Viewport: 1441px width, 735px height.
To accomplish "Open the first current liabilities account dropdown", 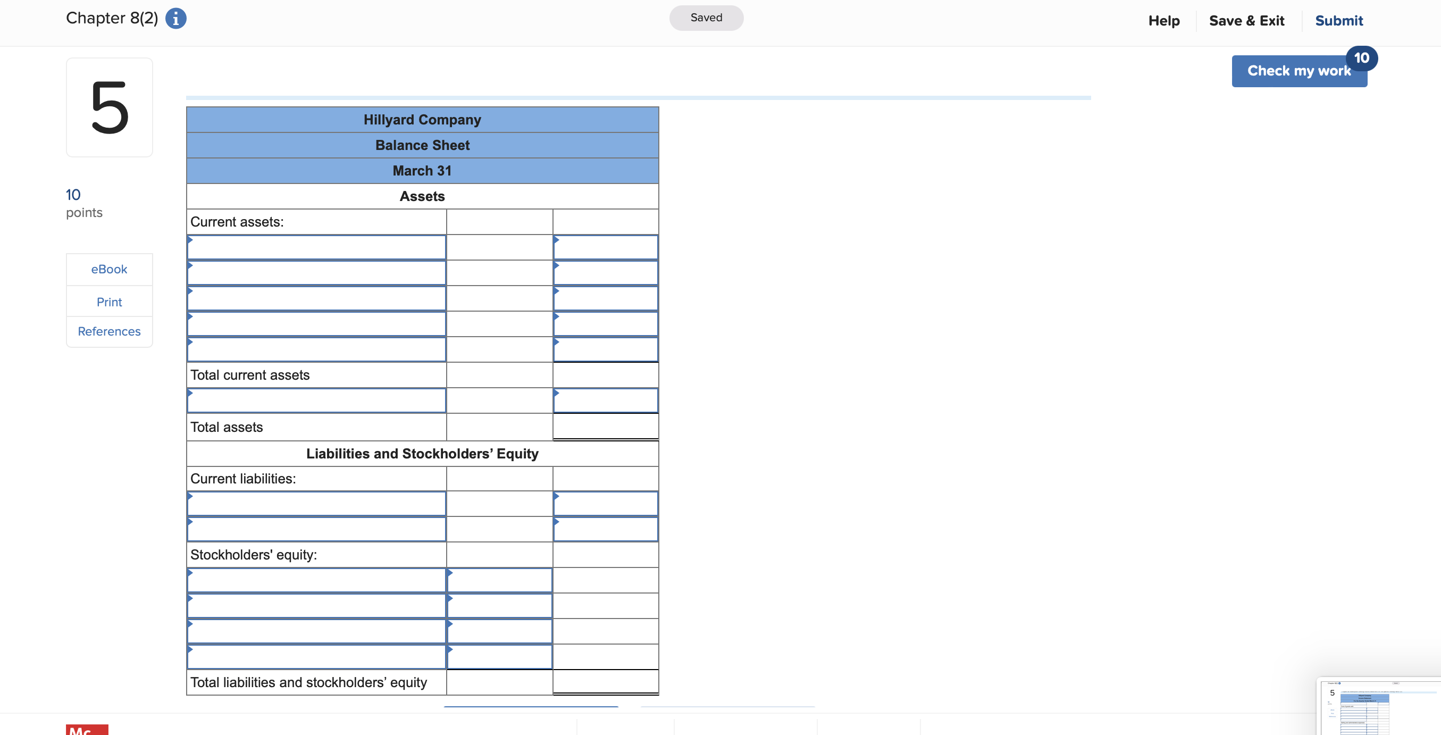I will (316, 504).
